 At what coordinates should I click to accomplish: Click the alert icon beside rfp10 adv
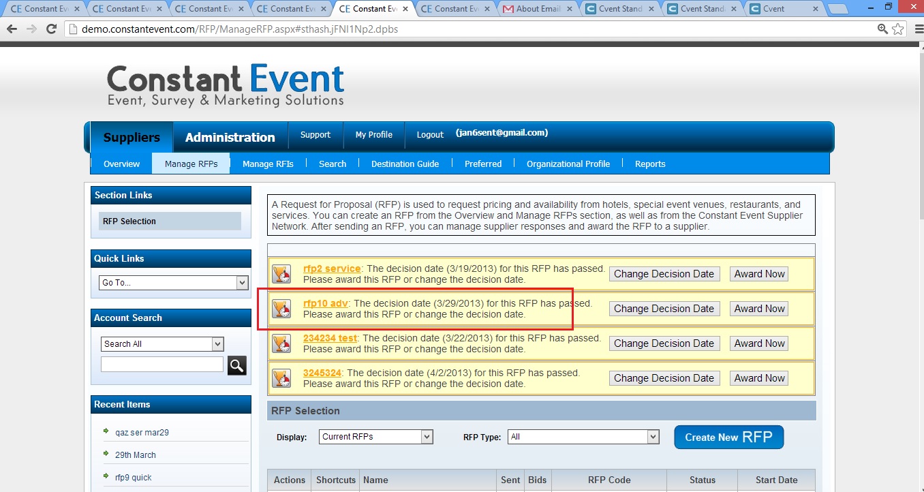pos(281,309)
